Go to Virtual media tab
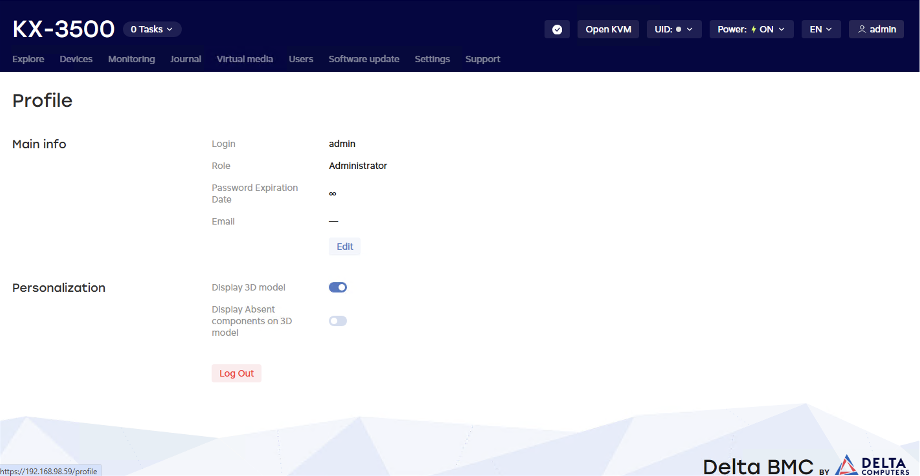Image resolution: width=920 pixels, height=476 pixels. coord(245,59)
